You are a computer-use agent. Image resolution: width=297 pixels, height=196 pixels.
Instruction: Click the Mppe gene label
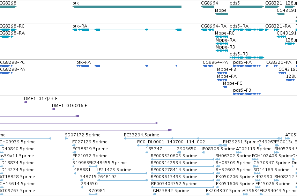click(221, 10)
